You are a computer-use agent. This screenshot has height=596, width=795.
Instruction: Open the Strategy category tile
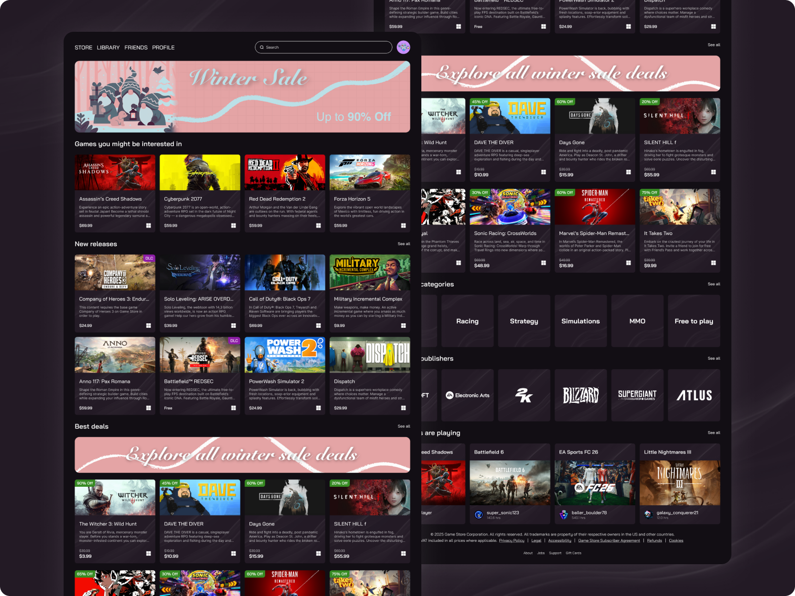tap(524, 321)
